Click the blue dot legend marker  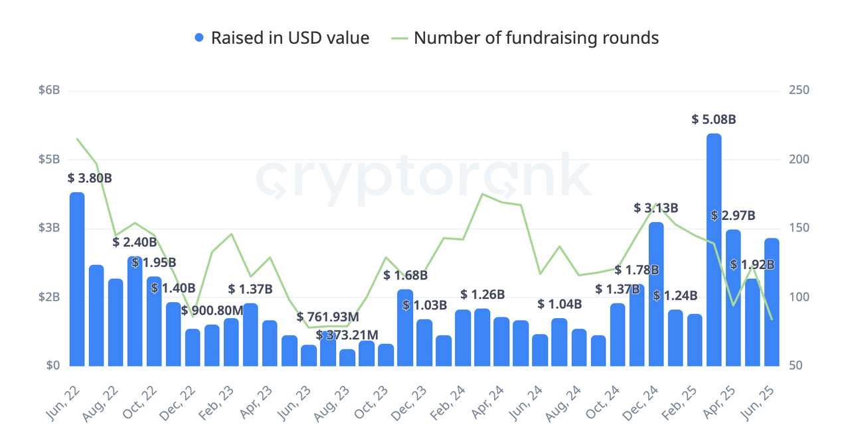pos(199,38)
